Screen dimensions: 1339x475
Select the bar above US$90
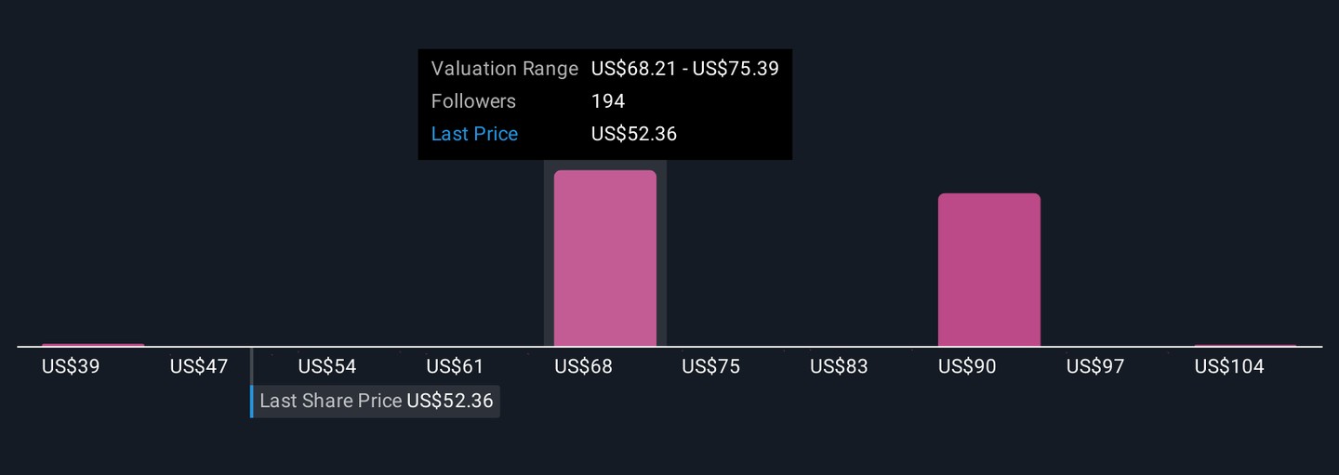coord(988,270)
